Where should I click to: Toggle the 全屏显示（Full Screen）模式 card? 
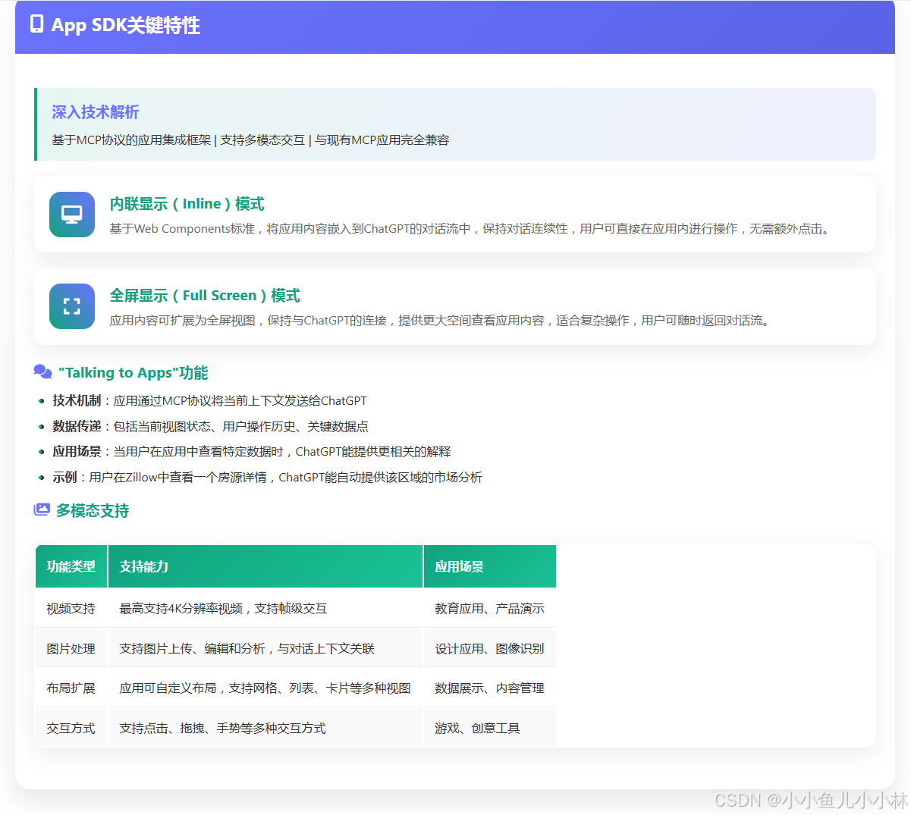click(455, 306)
